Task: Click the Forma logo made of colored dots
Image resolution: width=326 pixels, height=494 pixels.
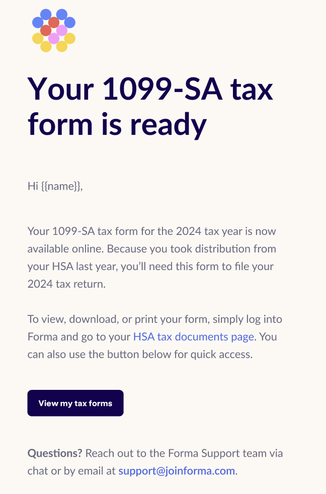Action: 54,31
